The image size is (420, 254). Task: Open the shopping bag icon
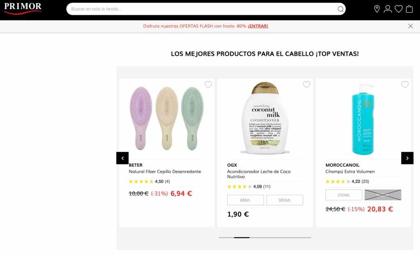pos(409,9)
